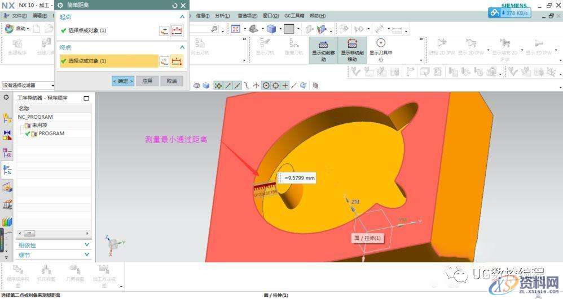
Task: Click the Fit view icon in toolbar
Action: 236,29
